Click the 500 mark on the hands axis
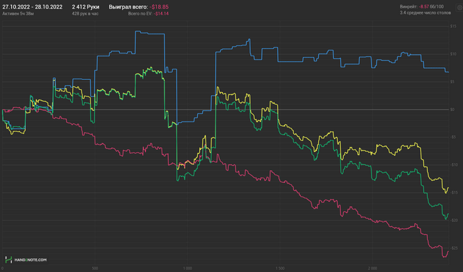This screenshot has height=272, width=463. [x=96, y=269]
